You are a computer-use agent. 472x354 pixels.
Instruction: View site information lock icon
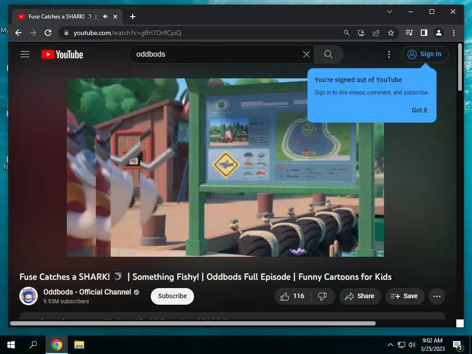(x=66, y=33)
